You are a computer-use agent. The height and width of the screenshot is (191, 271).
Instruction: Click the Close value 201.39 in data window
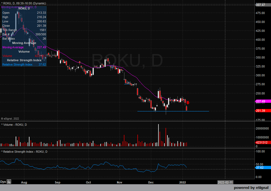42,26
